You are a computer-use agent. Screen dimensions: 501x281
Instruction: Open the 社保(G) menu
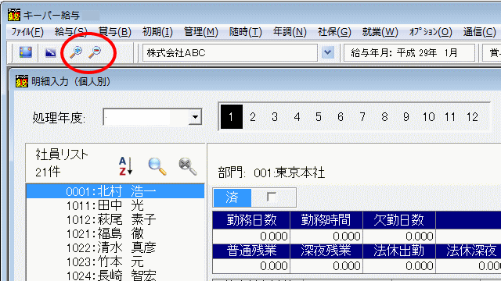click(x=334, y=32)
